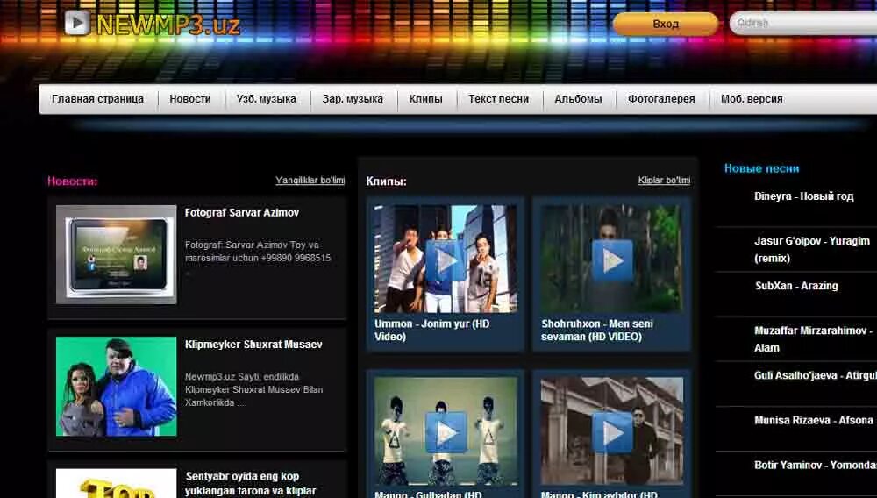Select song Munisa Rizaeva - Afsona
Viewport: 877px width, 498px height.
click(814, 420)
